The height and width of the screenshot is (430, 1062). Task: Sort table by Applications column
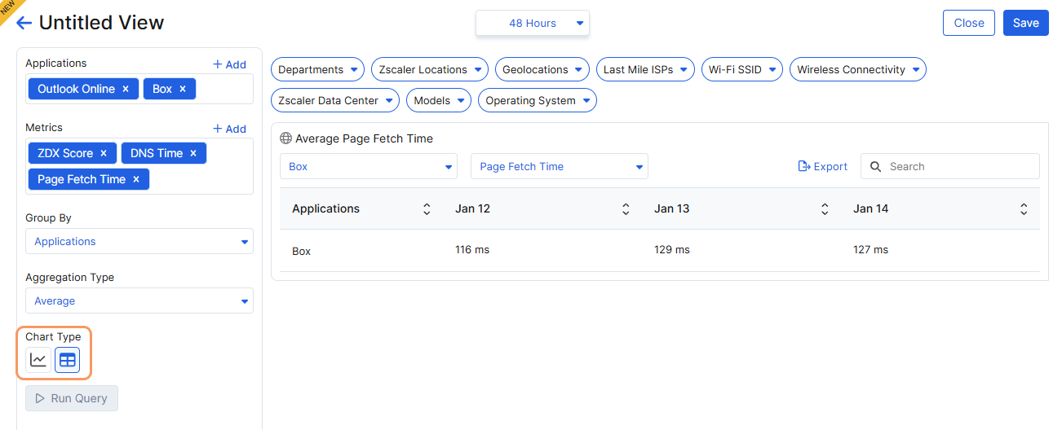tap(426, 209)
